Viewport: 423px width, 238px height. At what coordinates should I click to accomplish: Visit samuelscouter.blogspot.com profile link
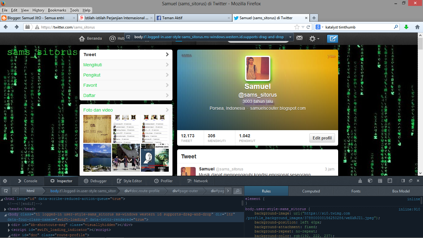click(x=278, y=108)
